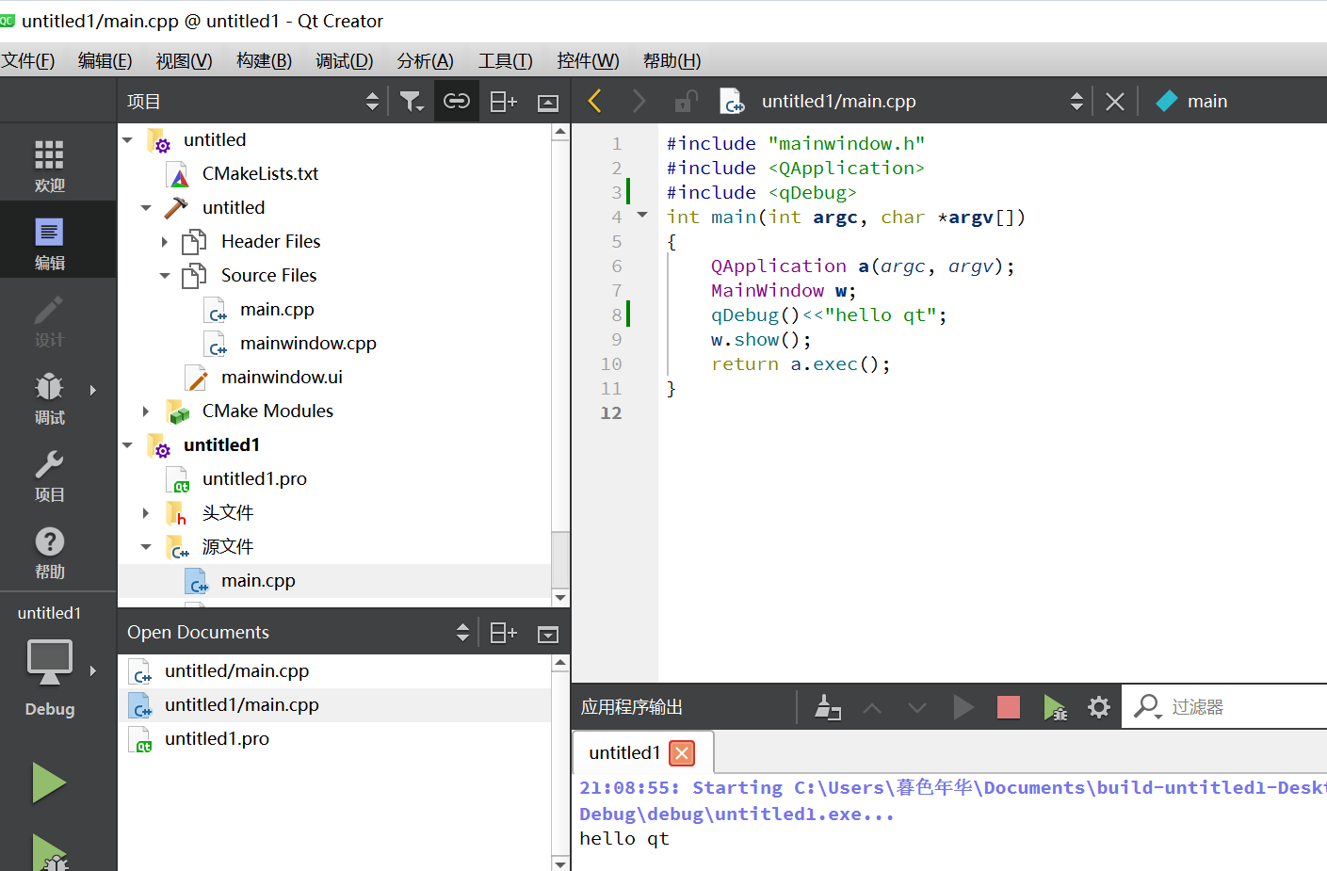
Task: Switch to untitled/main.cpp in Open Documents
Action: click(236, 670)
